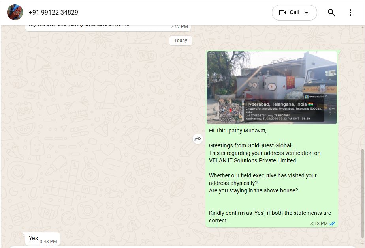
Task: Click 'Are you staying in the above house?'
Action: point(253,190)
